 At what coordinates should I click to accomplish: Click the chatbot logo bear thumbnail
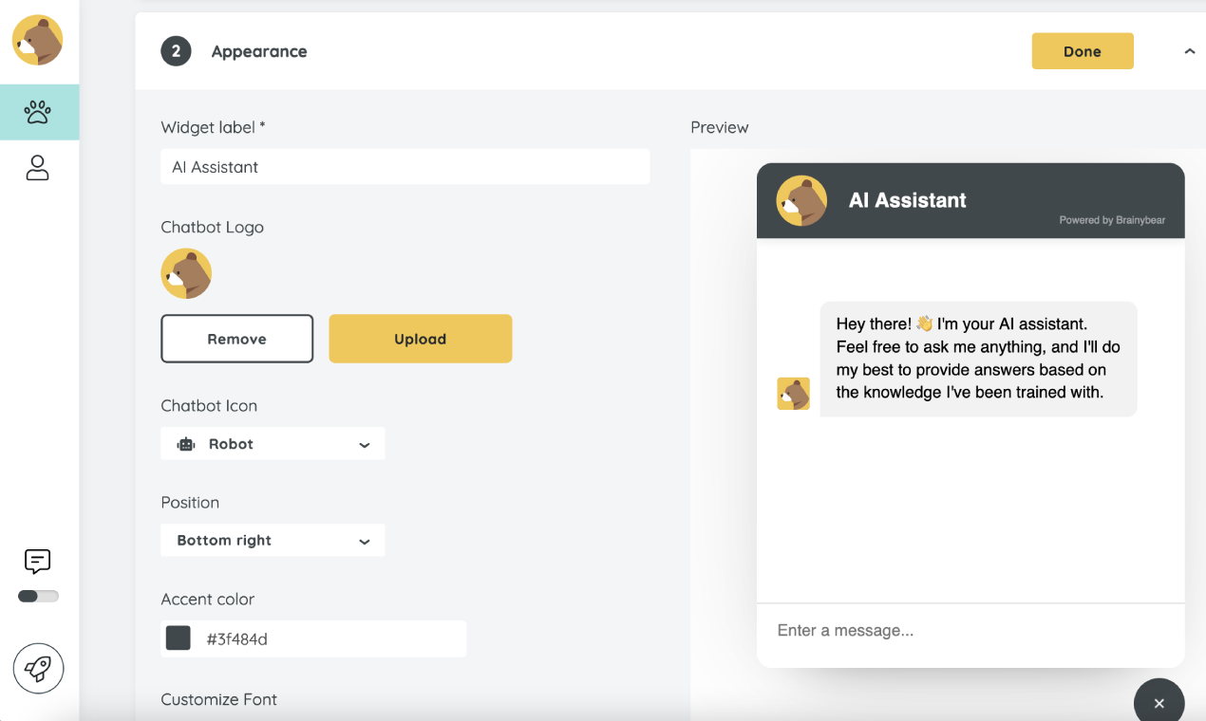(186, 274)
